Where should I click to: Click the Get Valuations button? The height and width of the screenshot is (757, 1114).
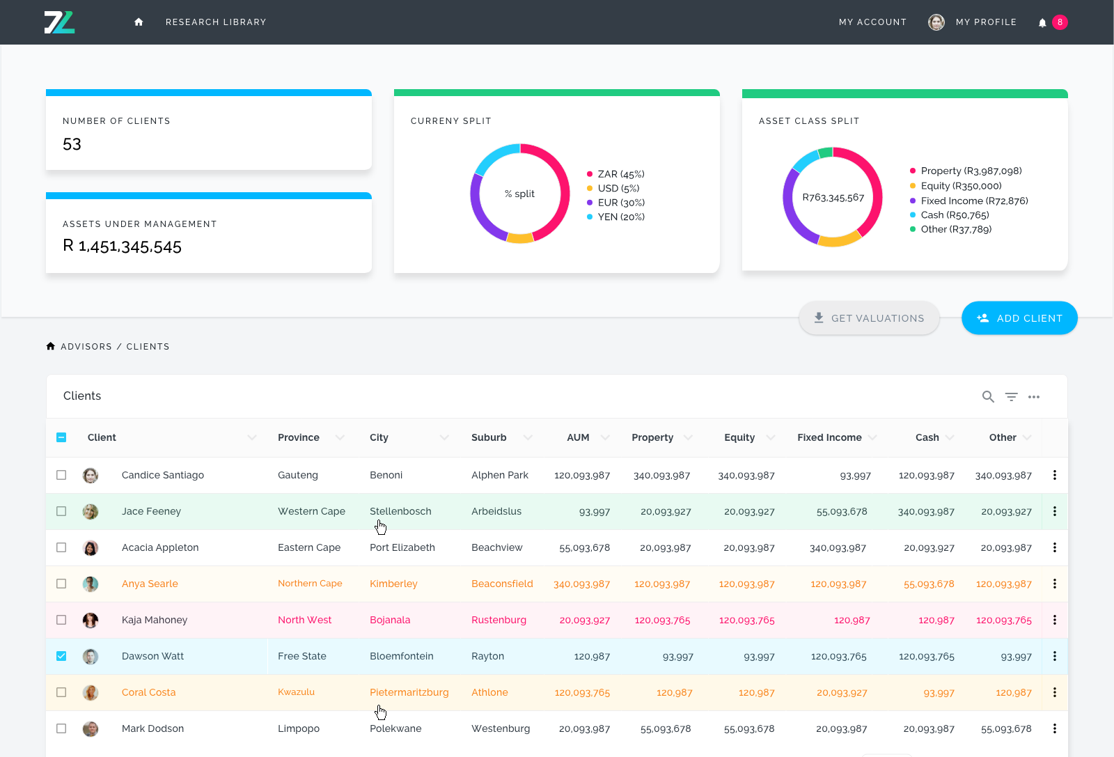pyautogui.click(x=869, y=318)
